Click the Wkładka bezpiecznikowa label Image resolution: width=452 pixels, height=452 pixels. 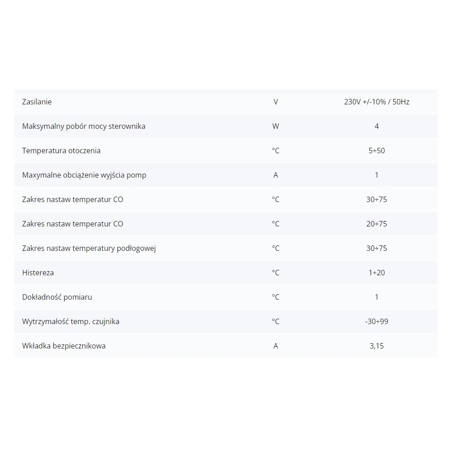coord(64,346)
